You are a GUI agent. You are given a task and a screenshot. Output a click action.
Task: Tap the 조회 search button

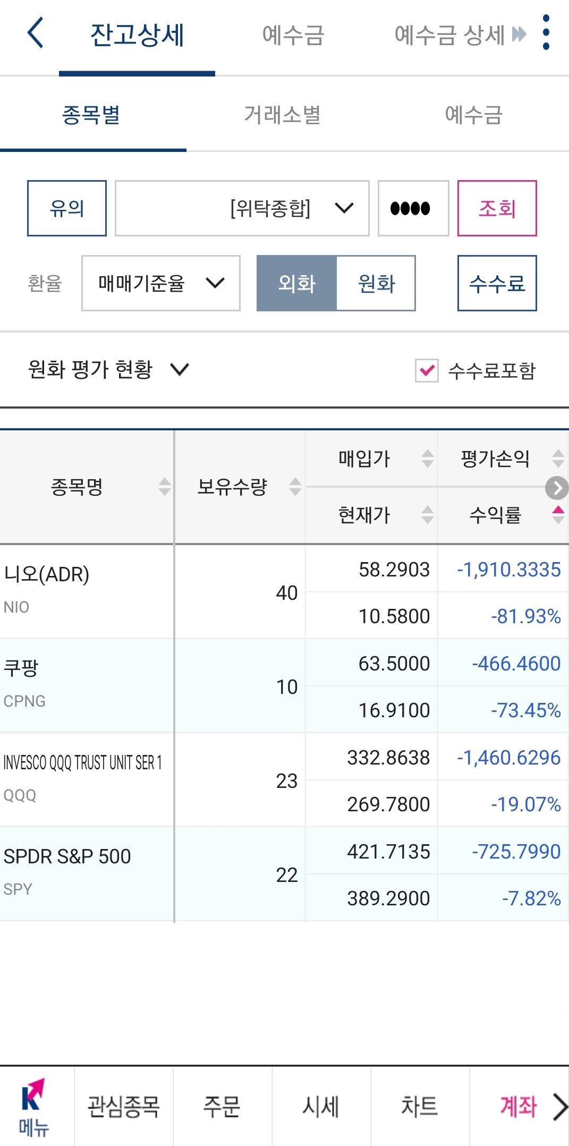coord(497,208)
